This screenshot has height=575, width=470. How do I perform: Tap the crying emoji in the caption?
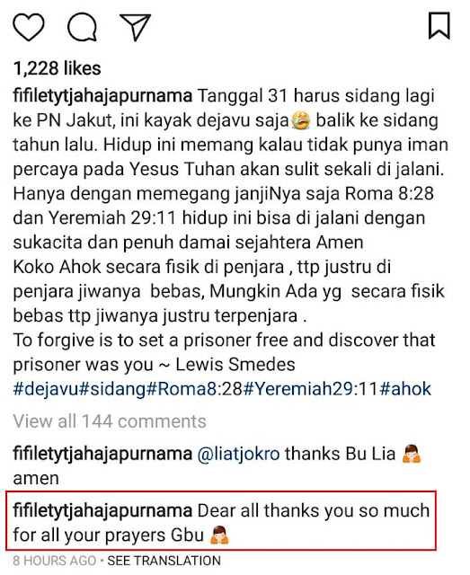click(301, 120)
